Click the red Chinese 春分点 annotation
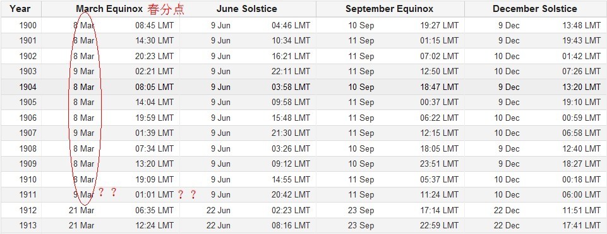Image resolution: width=607 pixels, height=234 pixels. (165, 9)
